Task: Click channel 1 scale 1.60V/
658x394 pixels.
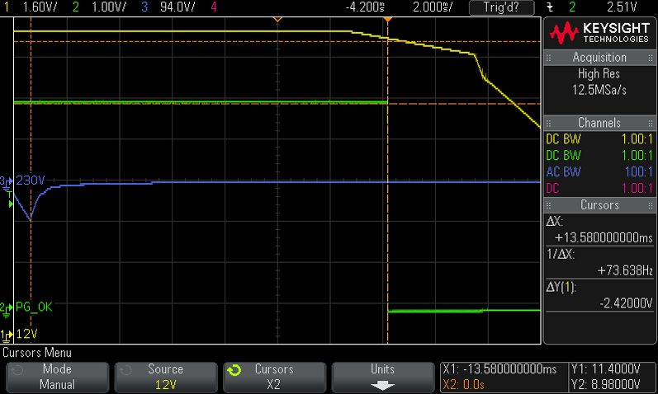Action: (40, 7)
